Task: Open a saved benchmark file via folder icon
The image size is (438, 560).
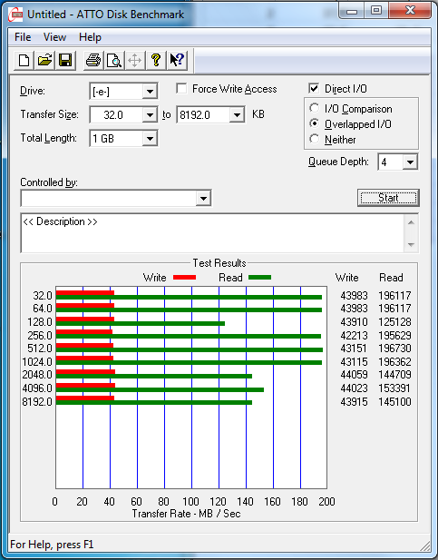Action: [x=44, y=60]
